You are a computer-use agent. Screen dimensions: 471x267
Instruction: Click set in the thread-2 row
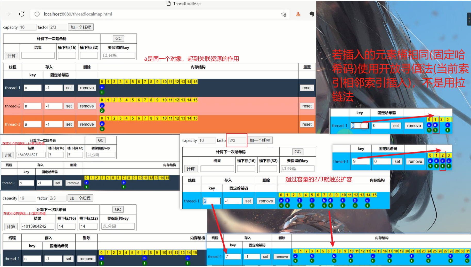(69, 106)
